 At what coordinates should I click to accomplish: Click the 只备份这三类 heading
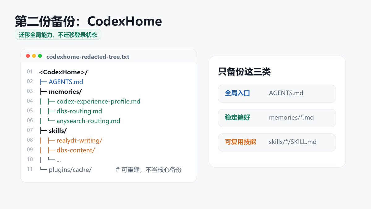[x=244, y=72]
